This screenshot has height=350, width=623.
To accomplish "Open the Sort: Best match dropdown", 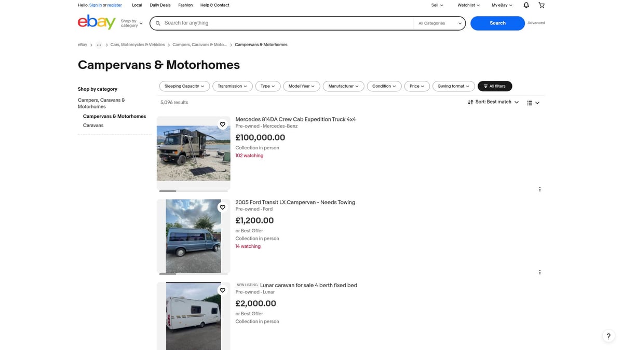I will point(493,102).
